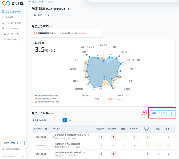Go to the previous page with « arrow
The width and height of the screenshot is (179, 159).
click(x=59, y=120)
